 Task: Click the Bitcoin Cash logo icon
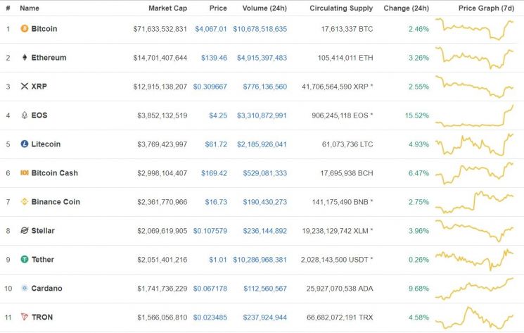25,173
